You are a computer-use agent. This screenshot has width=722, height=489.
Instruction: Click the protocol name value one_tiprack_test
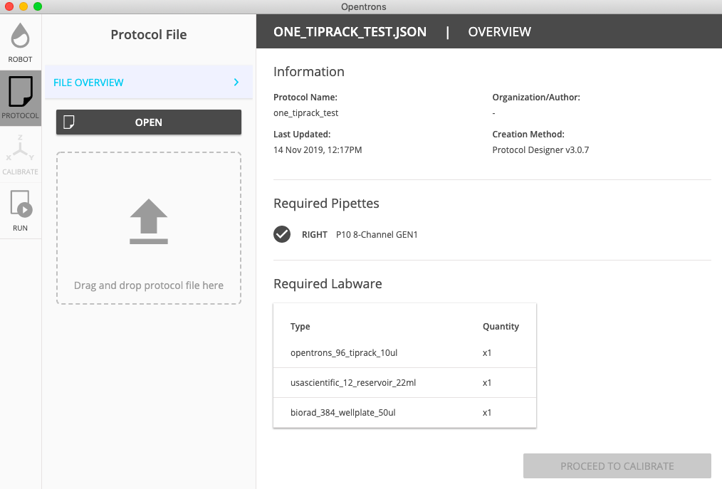(x=305, y=113)
